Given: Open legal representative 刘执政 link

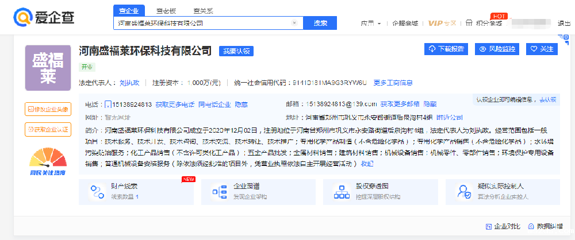Looking at the screenshot, I should coord(129,83).
